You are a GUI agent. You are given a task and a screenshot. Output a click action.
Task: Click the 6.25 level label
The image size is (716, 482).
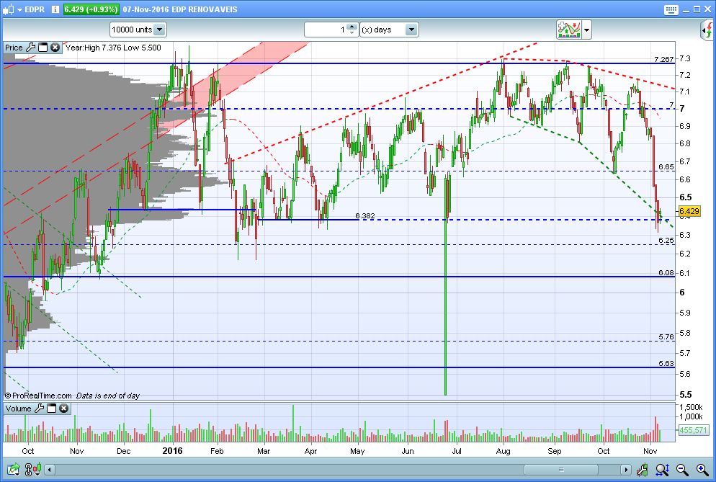click(x=666, y=241)
